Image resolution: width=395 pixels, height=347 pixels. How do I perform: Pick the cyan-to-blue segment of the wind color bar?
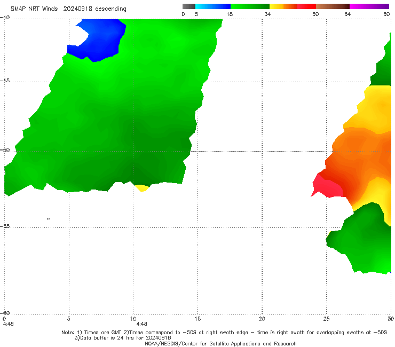click(x=213, y=6)
